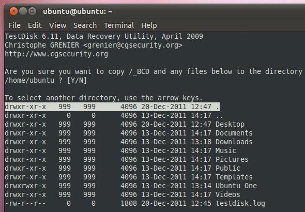The image size is (305, 212).
Task: Click the window title ubuntu@ubuntu
Action: click(x=78, y=11)
